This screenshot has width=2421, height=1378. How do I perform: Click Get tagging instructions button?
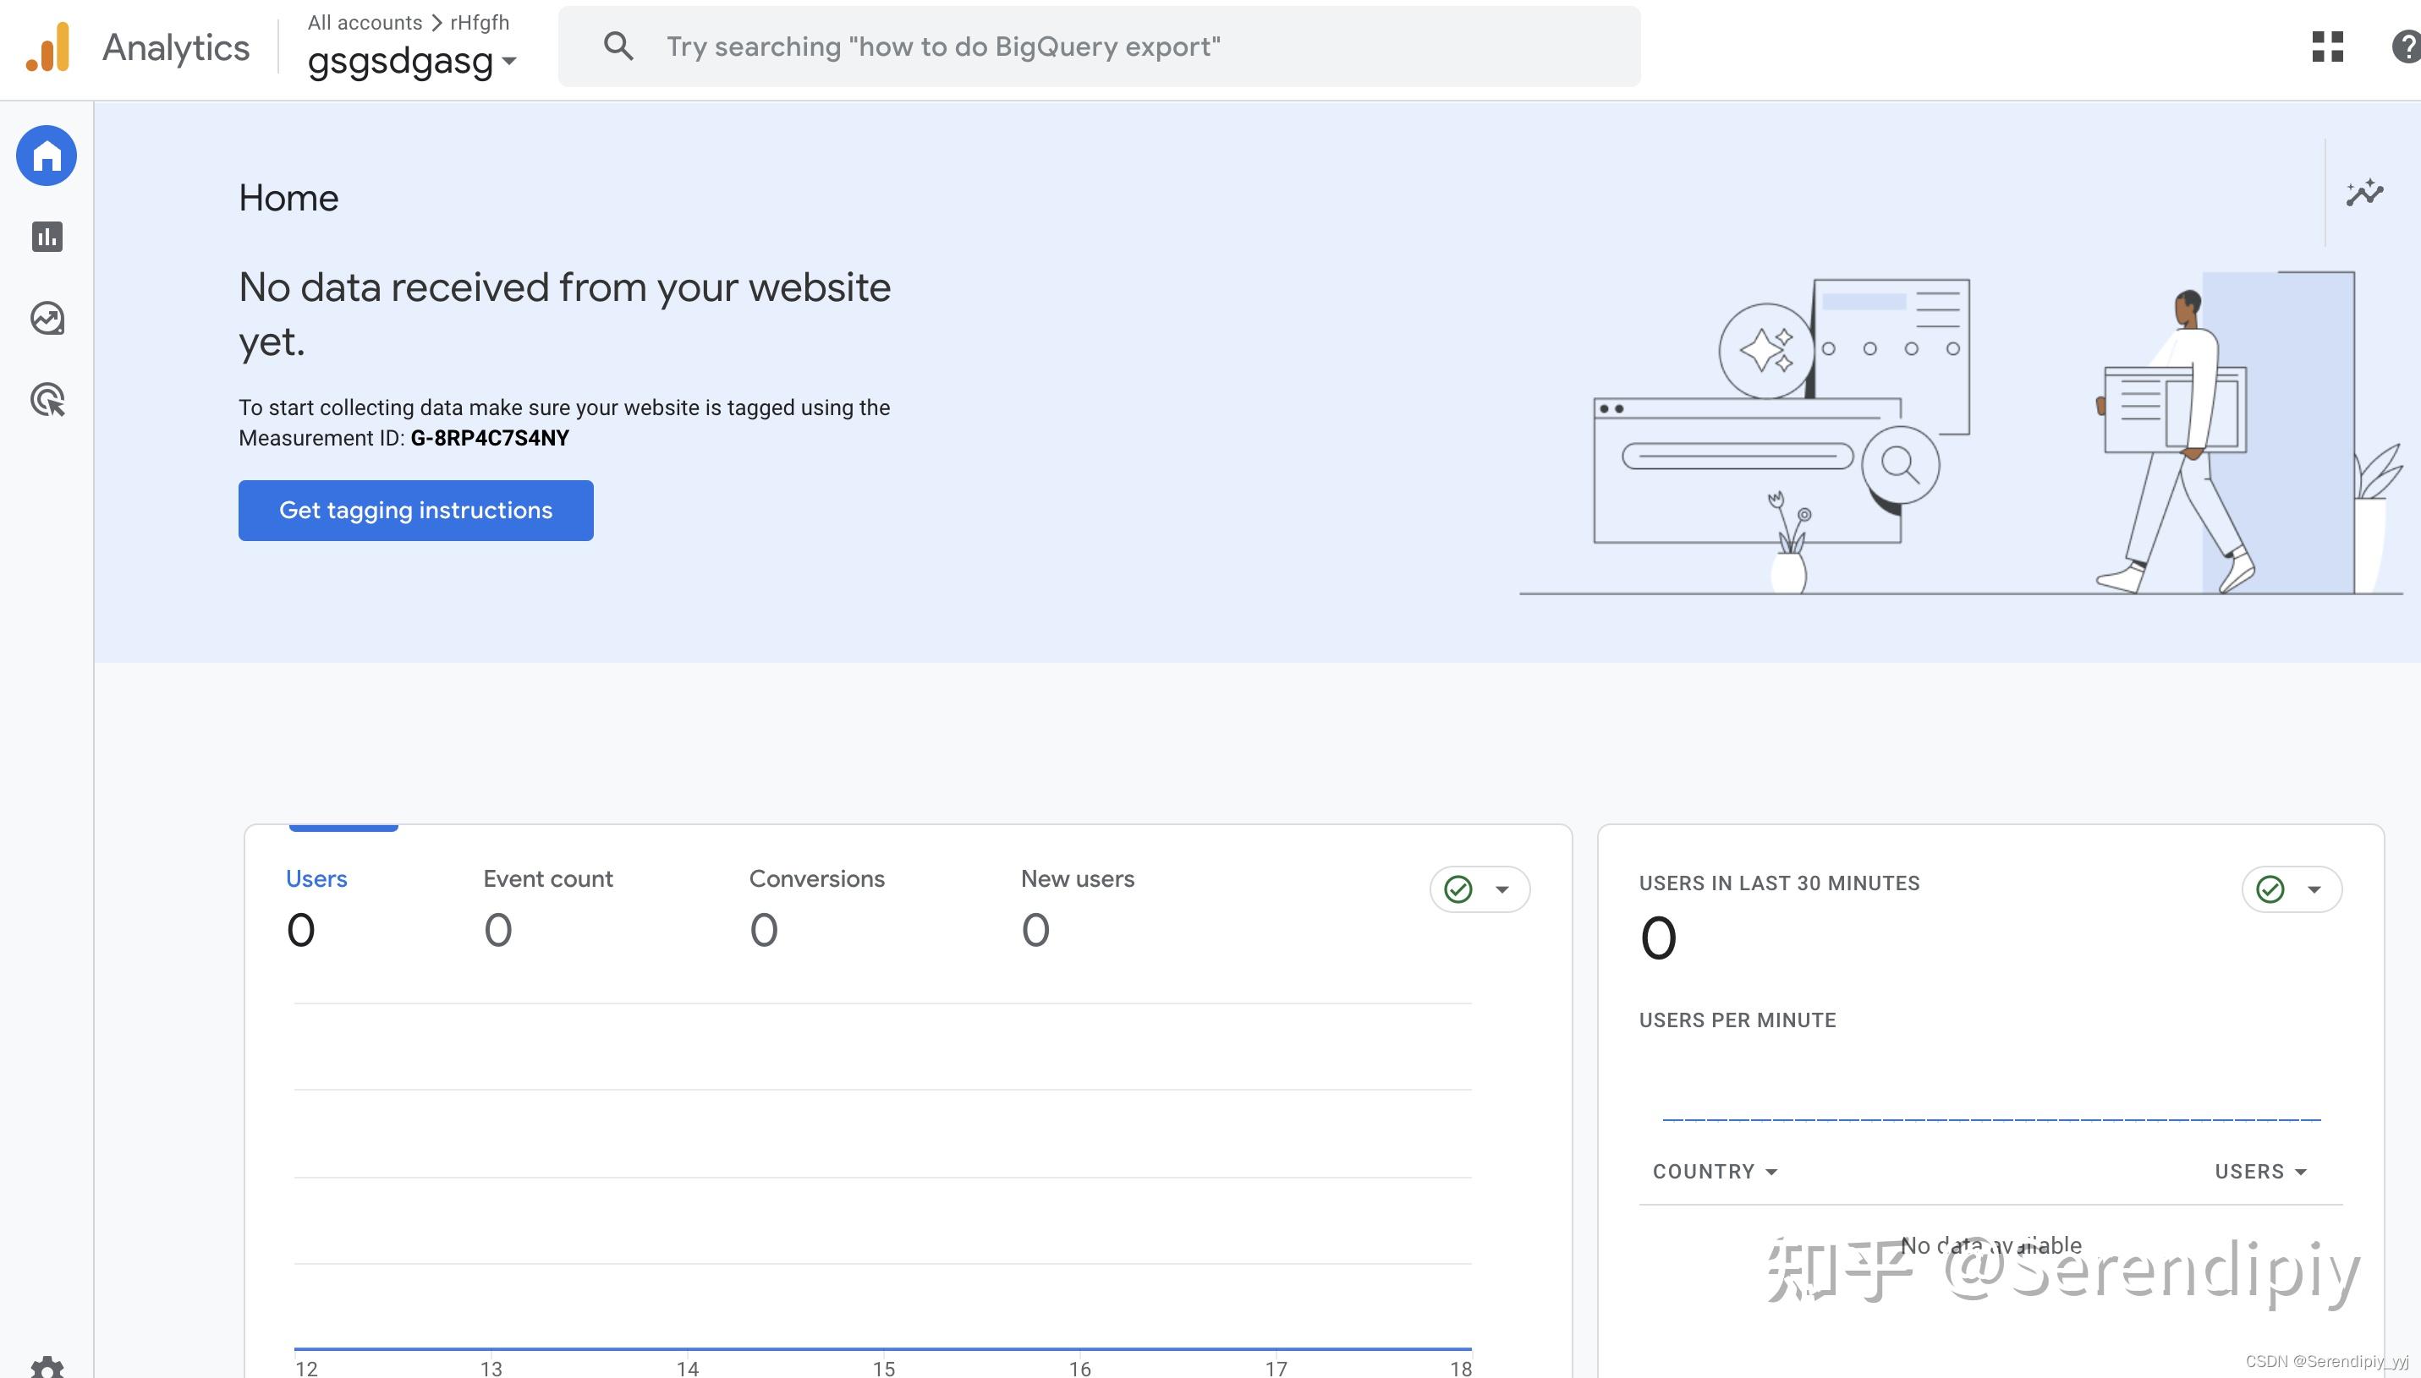coord(415,510)
